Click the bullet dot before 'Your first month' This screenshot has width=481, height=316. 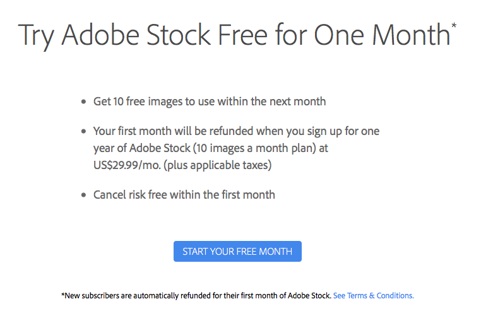tap(83, 131)
